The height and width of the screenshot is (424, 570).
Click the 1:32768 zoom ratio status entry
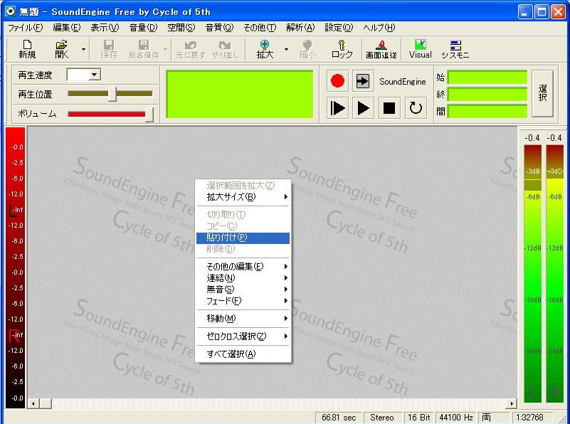532,418
